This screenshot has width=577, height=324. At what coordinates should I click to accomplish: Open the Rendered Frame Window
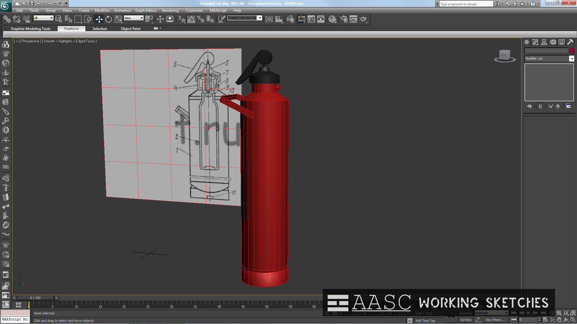click(x=353, y=19)
